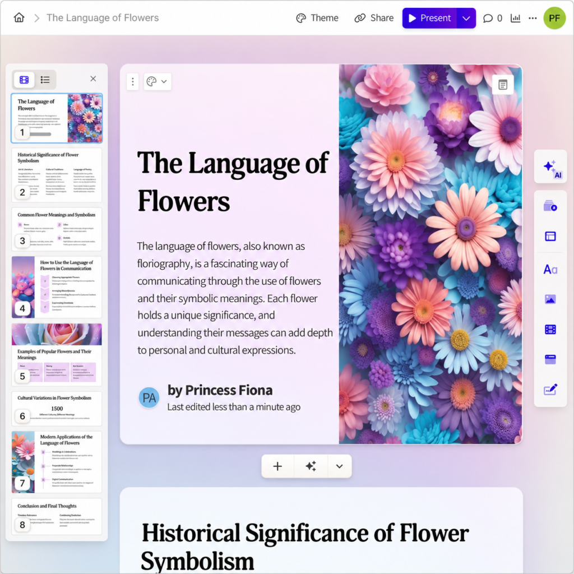This screenshot has height=574, width=574.
Task: Select slide 3 Common Flower Meanings thumbnail
Action: [57, 229]
